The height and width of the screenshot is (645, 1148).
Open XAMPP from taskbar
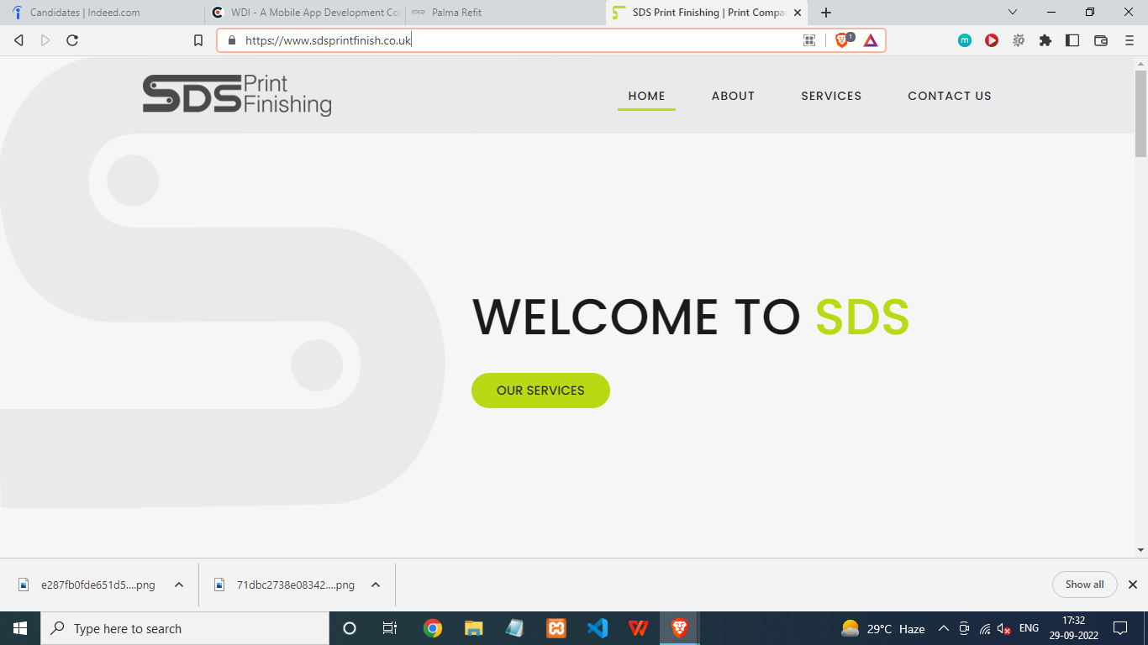(556, 628)
